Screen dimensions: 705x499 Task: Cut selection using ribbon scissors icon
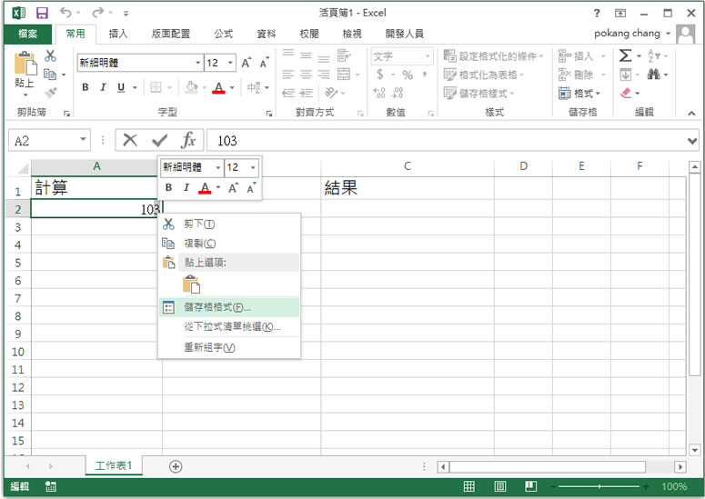pos(50,55)
